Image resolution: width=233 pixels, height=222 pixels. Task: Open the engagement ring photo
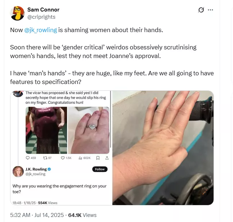coord(89,130)
